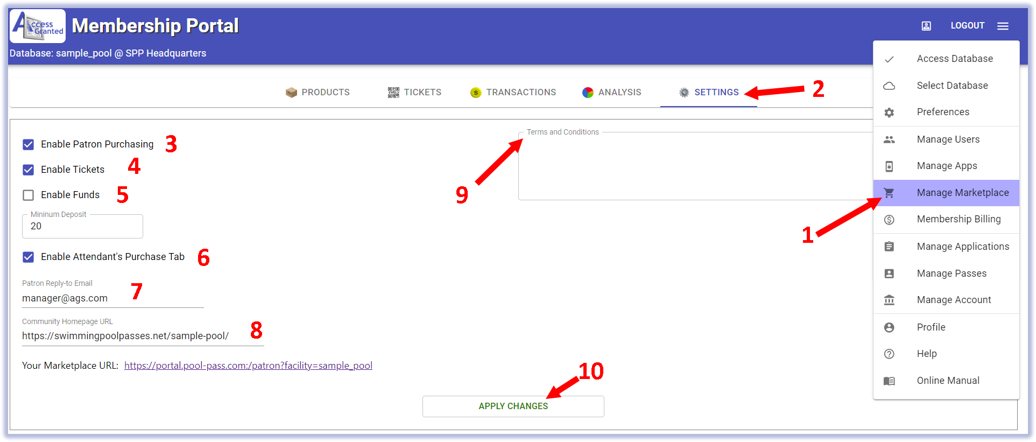Click the account badge icon beside Logout
This screenshot has width=1036, height=442.
tap(926, 26)
